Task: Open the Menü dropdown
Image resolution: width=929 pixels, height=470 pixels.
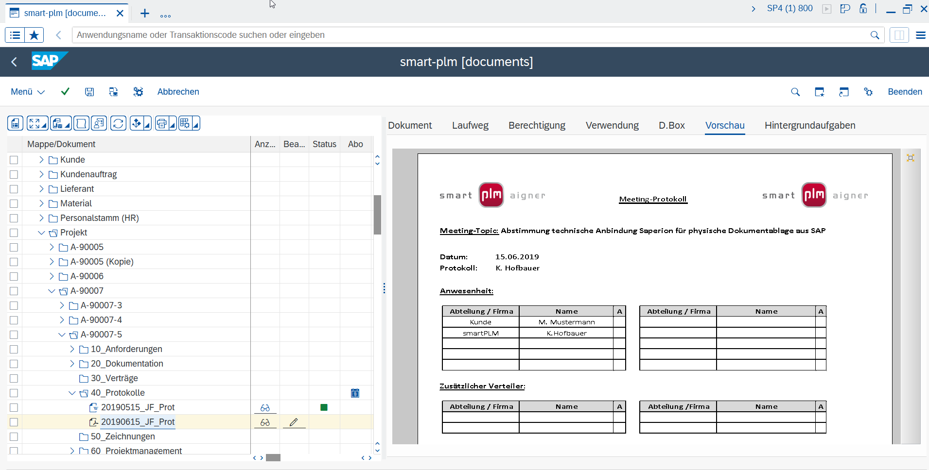Action: point(28,92)
